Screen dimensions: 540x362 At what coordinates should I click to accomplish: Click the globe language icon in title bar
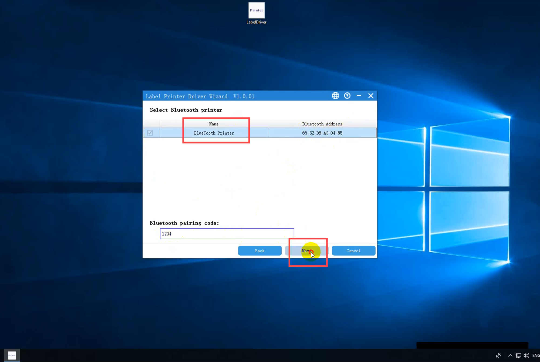pos(335,96)
